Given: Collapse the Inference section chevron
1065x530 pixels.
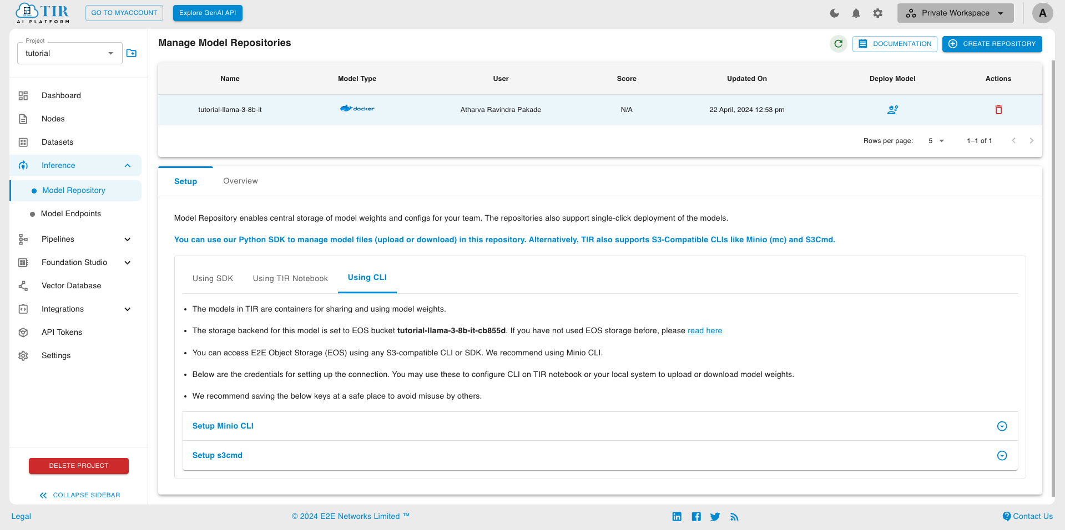Looking at the screenshot, I should [128, 165].
